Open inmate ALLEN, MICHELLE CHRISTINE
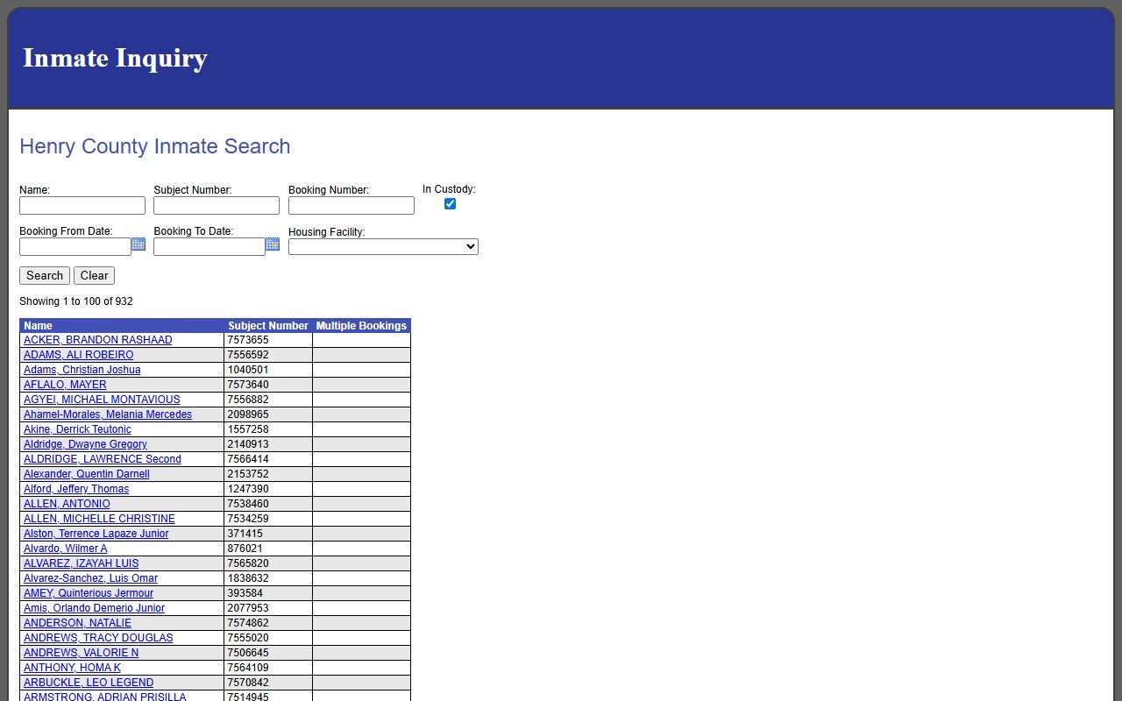The height and width of the screenshot is (701, 1122). coord(99,519)
